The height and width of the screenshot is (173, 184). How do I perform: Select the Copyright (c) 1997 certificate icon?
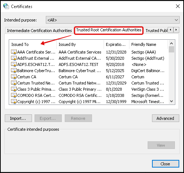(x=14, y=102)
